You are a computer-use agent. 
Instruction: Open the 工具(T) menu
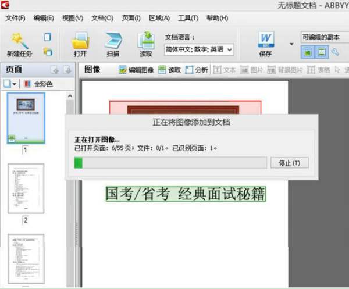(x=186, y=18)
